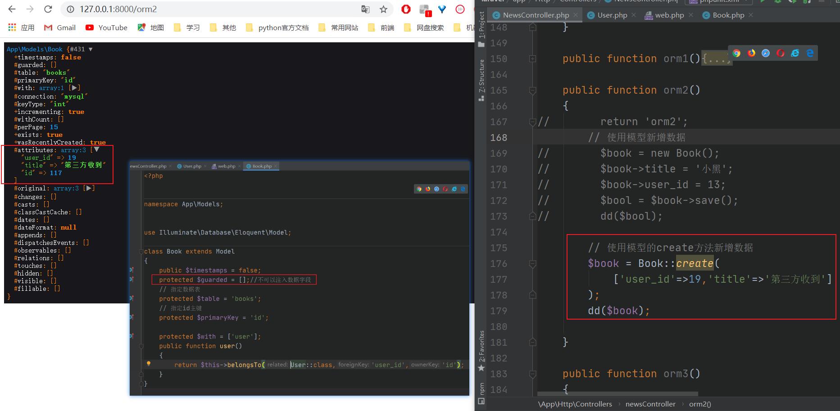
Task: Click newsController in the breadcrumb bar
Action: pyautogui.click(x=650, y=404)
